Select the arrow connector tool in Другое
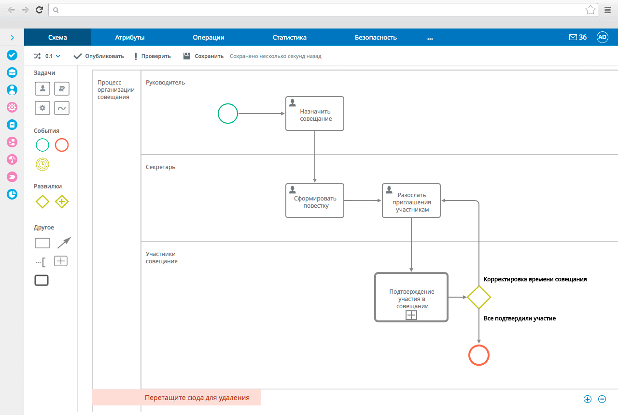 [x=64, y=243]
